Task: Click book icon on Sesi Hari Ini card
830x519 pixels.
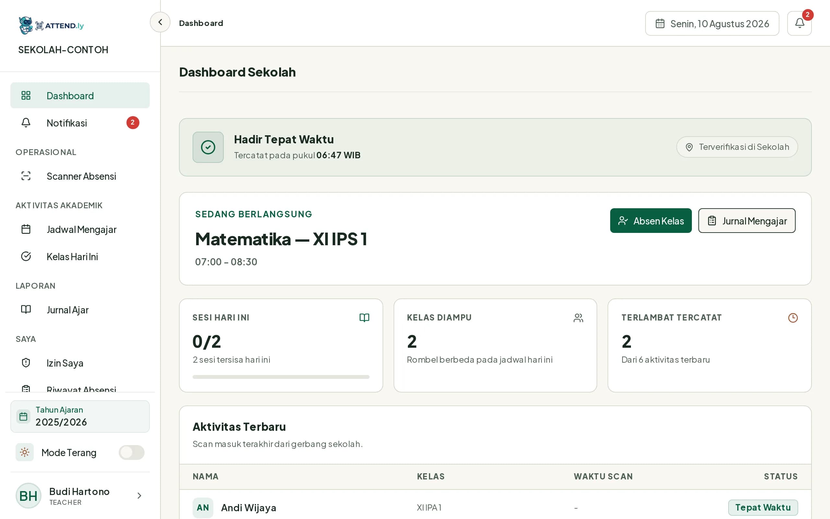Action: [x=364, y=318]
